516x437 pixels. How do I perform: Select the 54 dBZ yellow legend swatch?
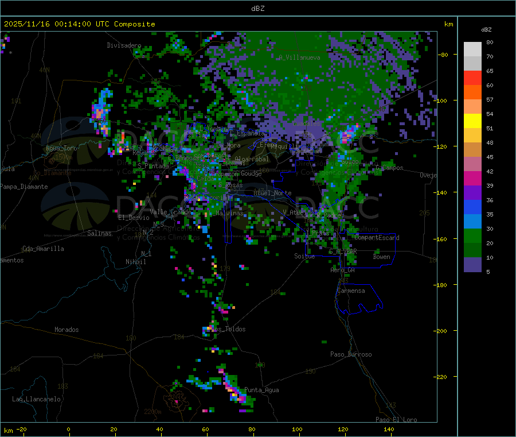[x=472, y=121]
